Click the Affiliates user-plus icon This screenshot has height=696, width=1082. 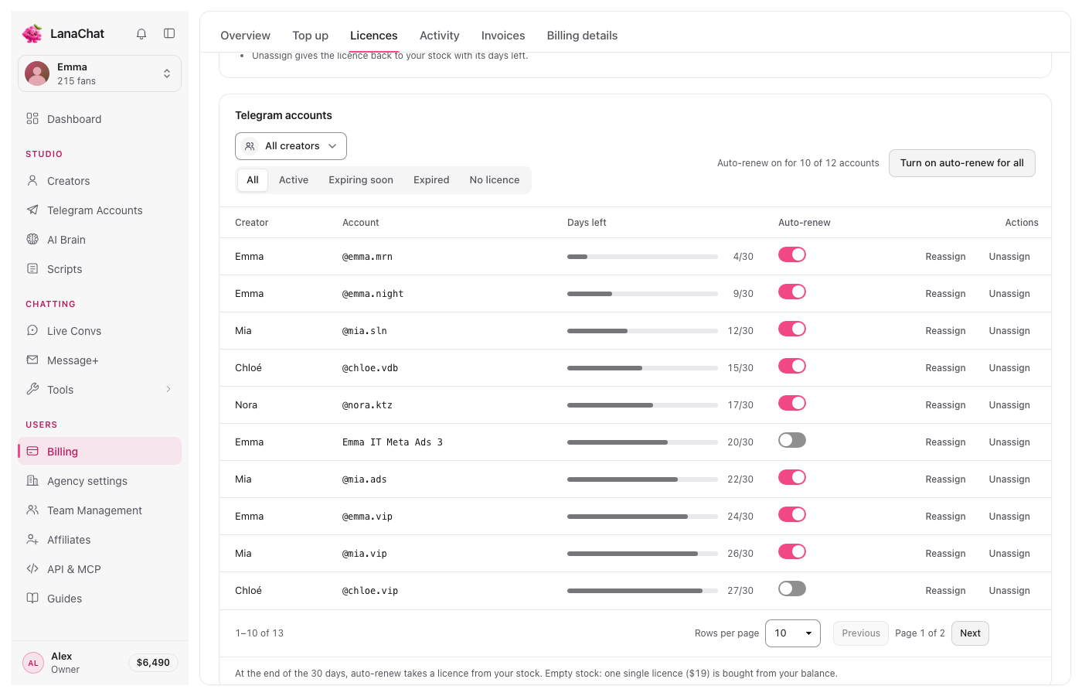pyautogui.click(x=32, y=539)
